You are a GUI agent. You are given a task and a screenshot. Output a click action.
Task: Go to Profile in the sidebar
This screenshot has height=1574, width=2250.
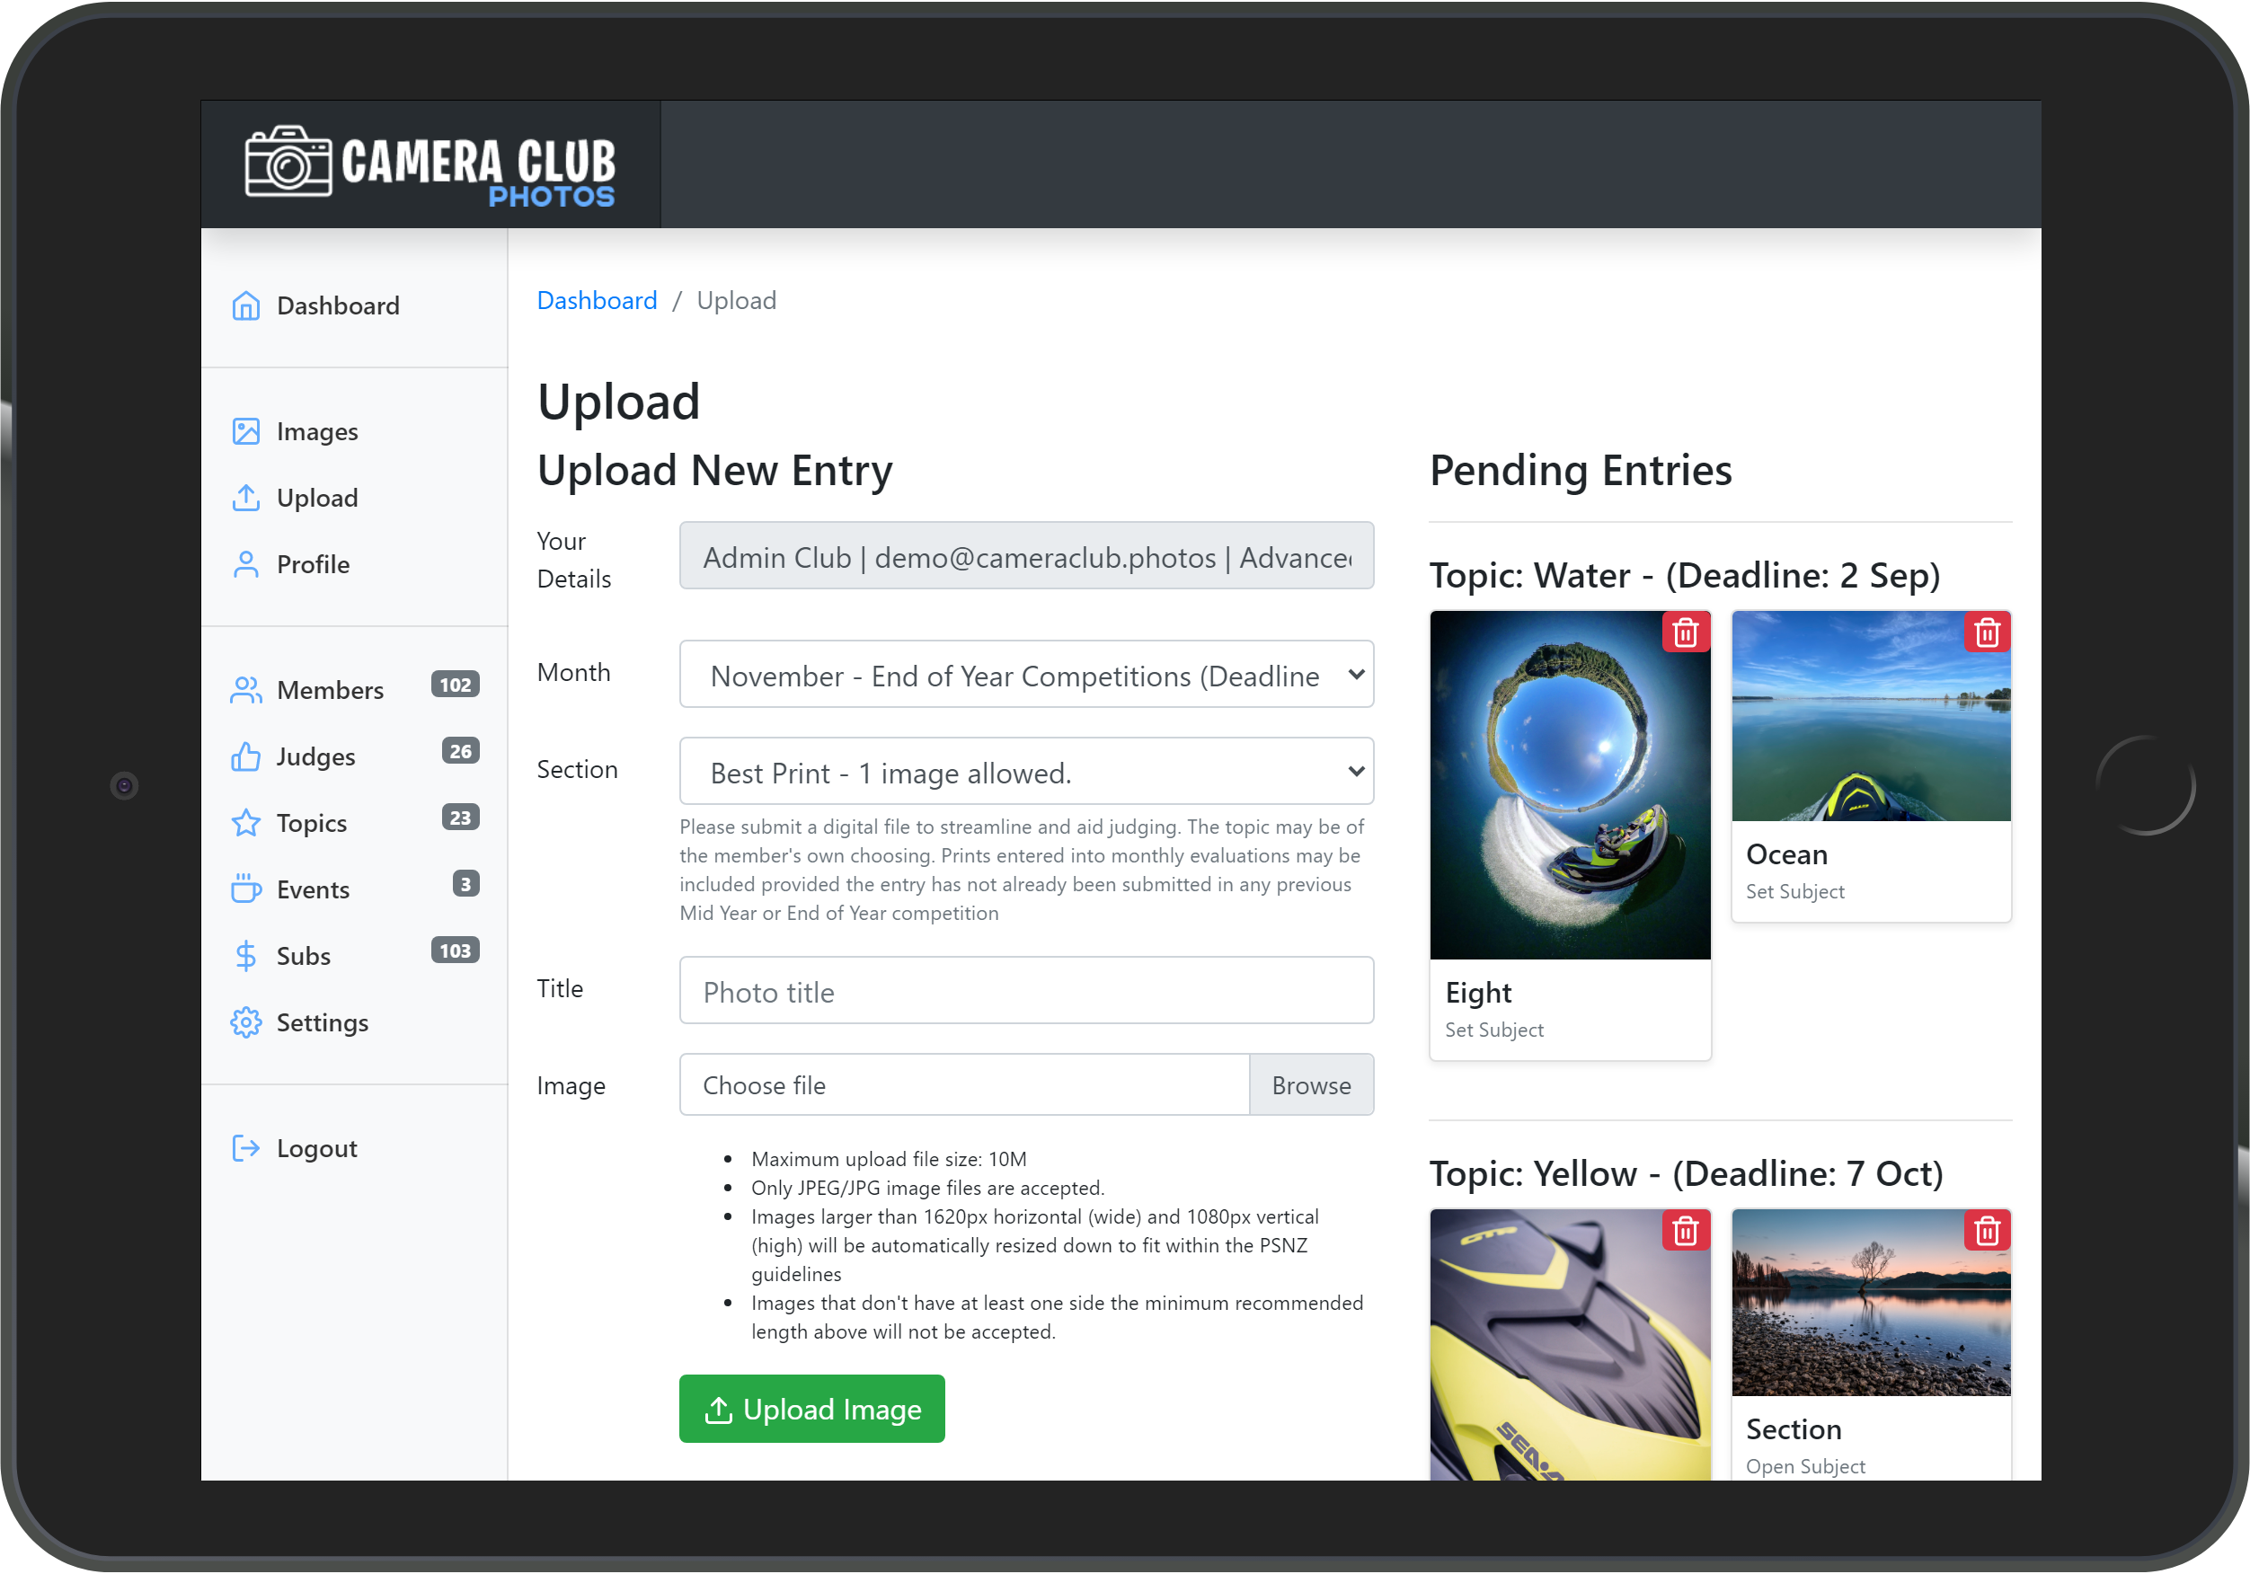tap(313, 564)
